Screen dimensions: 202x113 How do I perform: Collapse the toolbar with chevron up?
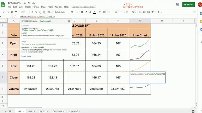[x=194, y=12]
